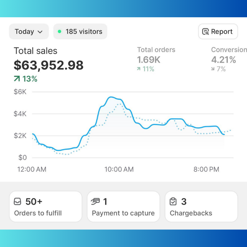Click the payment capture hand icon
Image resolution: width=247 pixels, height=247 pixels.
96,202
